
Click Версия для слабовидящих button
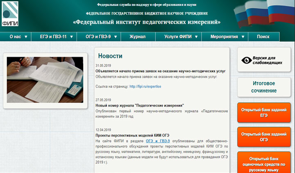tap(263, 60)
